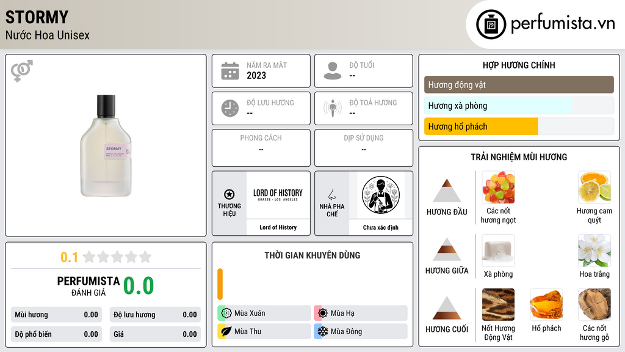
Task: Click the Các nốt hương ngọt label
Action: (x=498, y=215)
